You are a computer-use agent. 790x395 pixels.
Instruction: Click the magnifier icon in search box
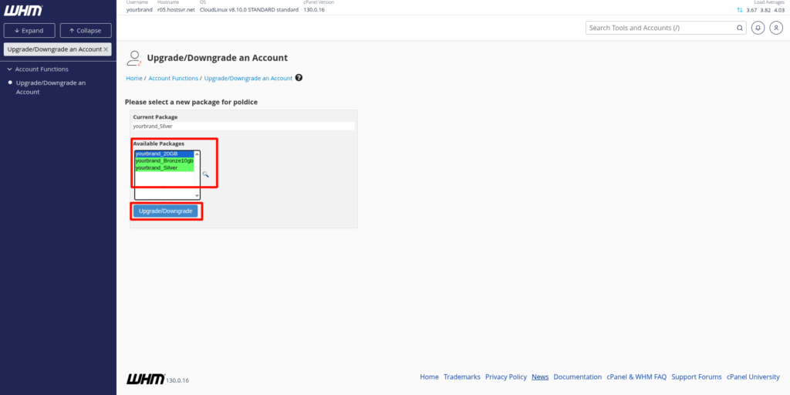click(738, 28)
